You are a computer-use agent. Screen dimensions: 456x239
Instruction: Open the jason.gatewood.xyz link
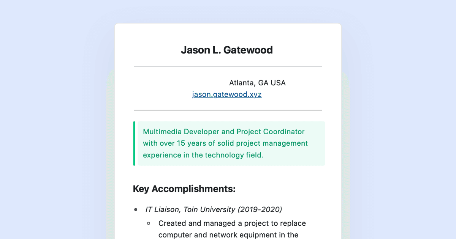(227, 94)
